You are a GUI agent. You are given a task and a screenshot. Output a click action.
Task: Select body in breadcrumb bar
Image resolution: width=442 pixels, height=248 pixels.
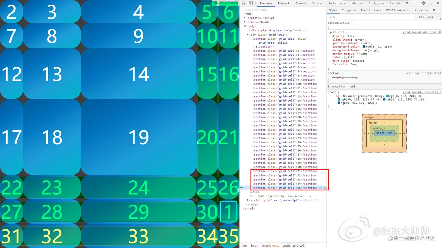pyautogui.click(x=255, y=246)
